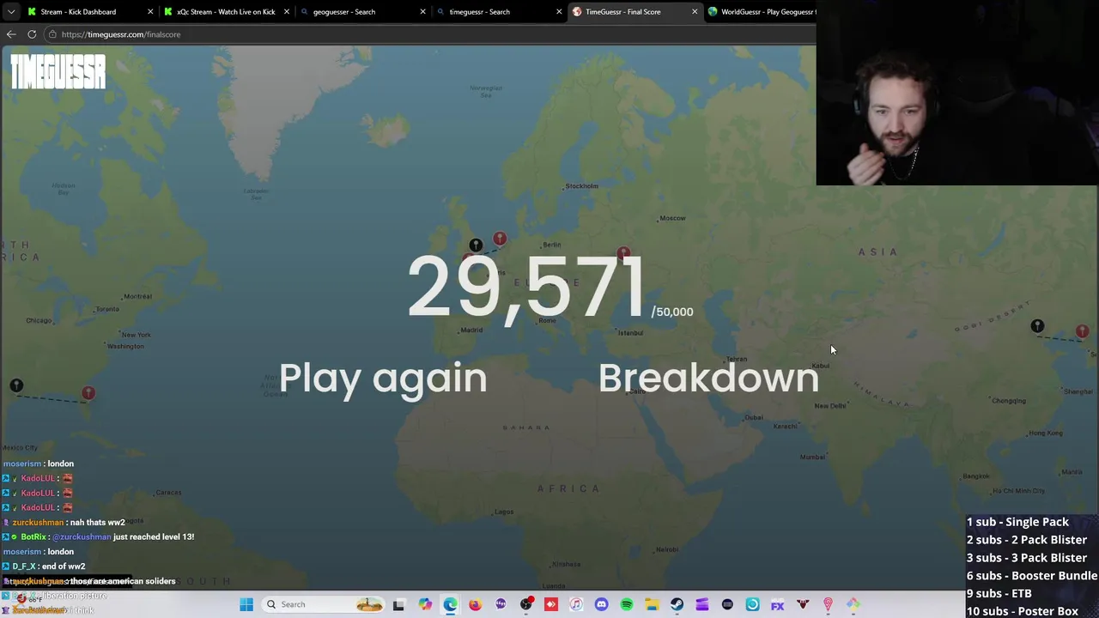1099x618 pixels.
Task: Close the Stream - Kick Dashboard tab
Action: coord(150,12)
